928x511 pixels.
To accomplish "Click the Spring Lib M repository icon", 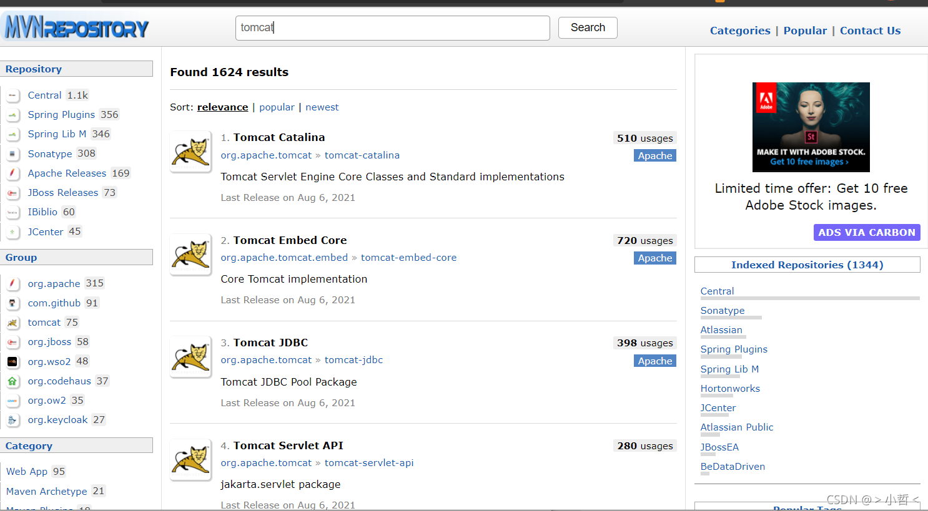I will coord(12,134).
